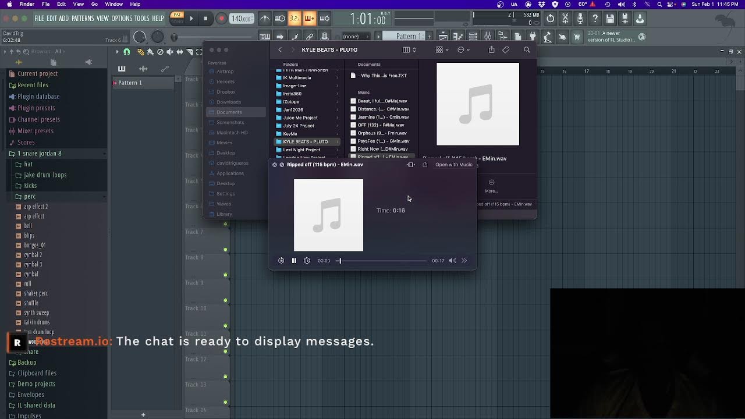Toggle wait for input to start playing
Viewport: 745px width, 419px height.
pos(279,19)
